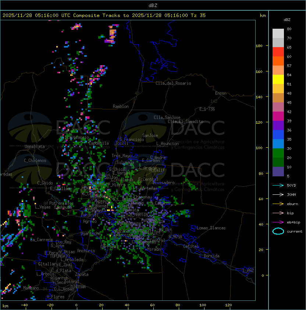Click the 'Manzano' label
This screenshot has height=310, width=306.
click(x=31, y=288)
